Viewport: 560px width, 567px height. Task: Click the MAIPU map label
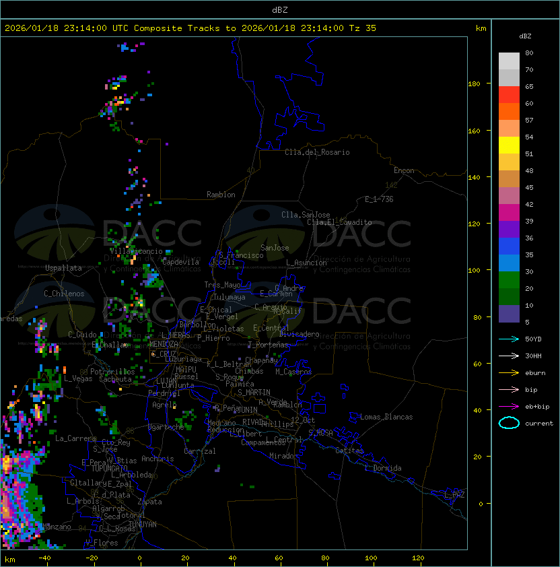186,370
